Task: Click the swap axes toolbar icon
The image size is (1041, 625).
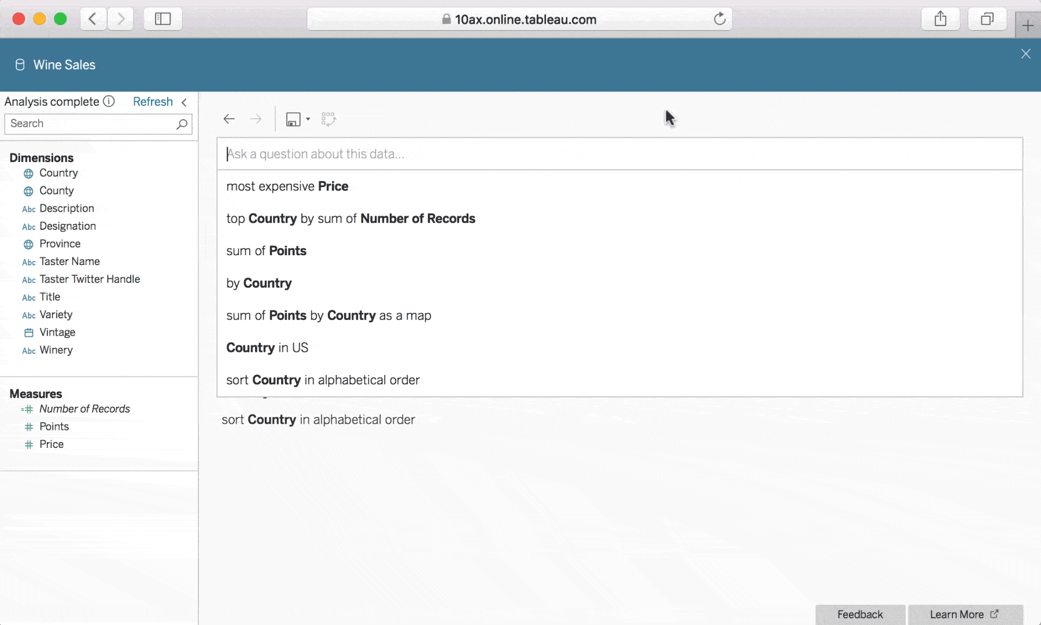Action: pyautogui.click(x=328, y=119)
